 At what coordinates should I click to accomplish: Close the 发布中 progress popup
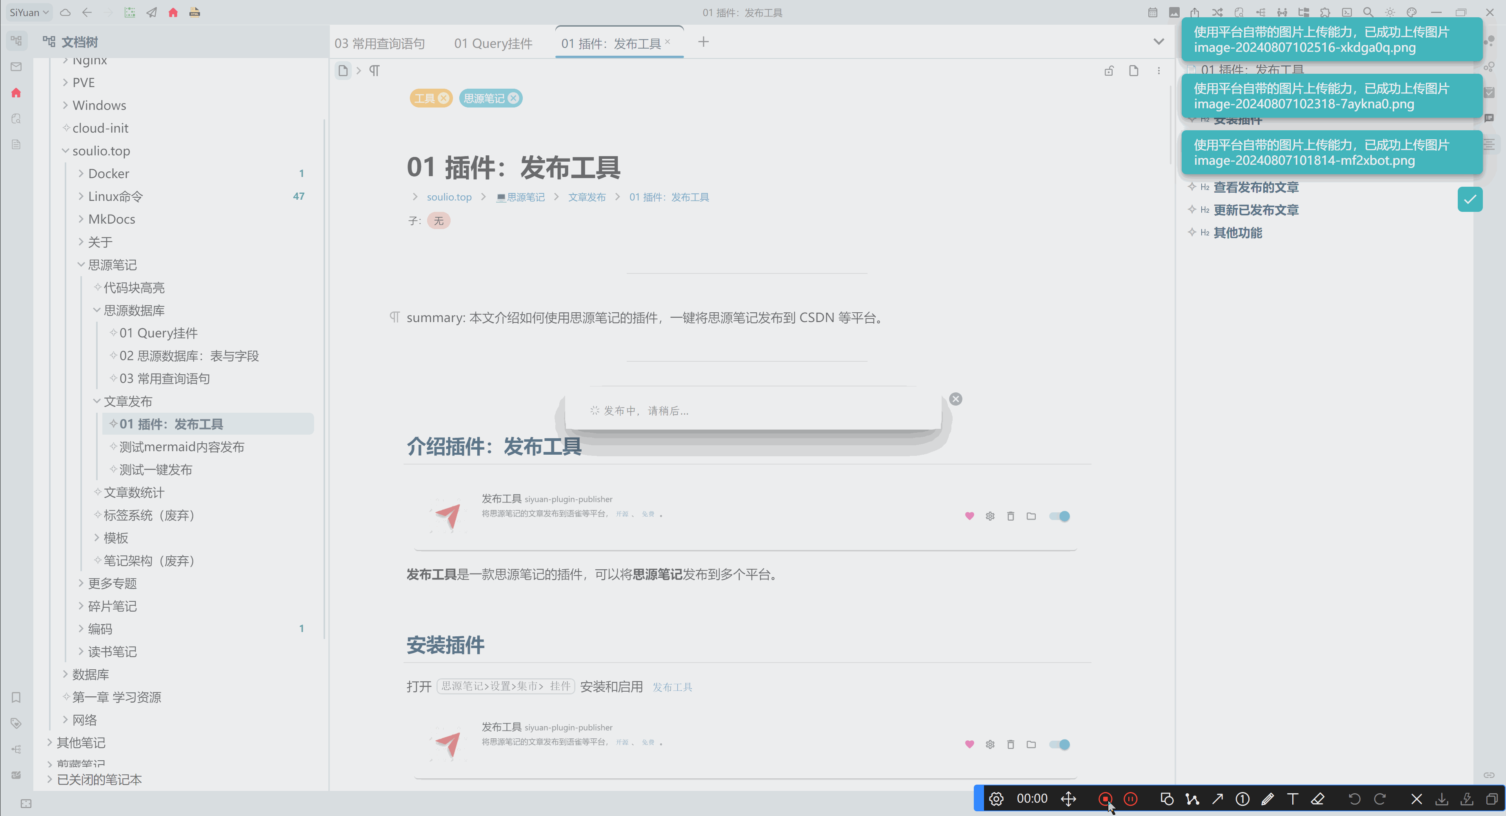click(956, 399)
